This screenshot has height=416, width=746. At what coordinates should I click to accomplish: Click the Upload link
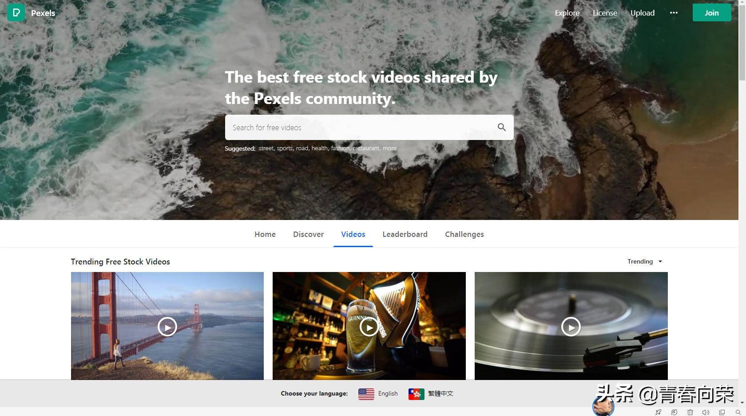point(643,13)
